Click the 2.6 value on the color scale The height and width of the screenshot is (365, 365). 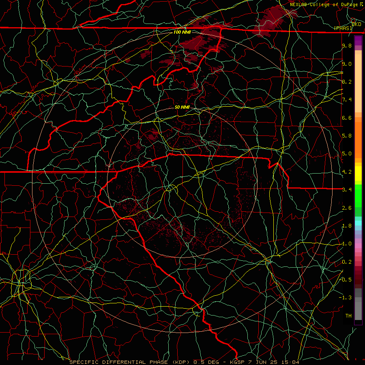[347, 208]
